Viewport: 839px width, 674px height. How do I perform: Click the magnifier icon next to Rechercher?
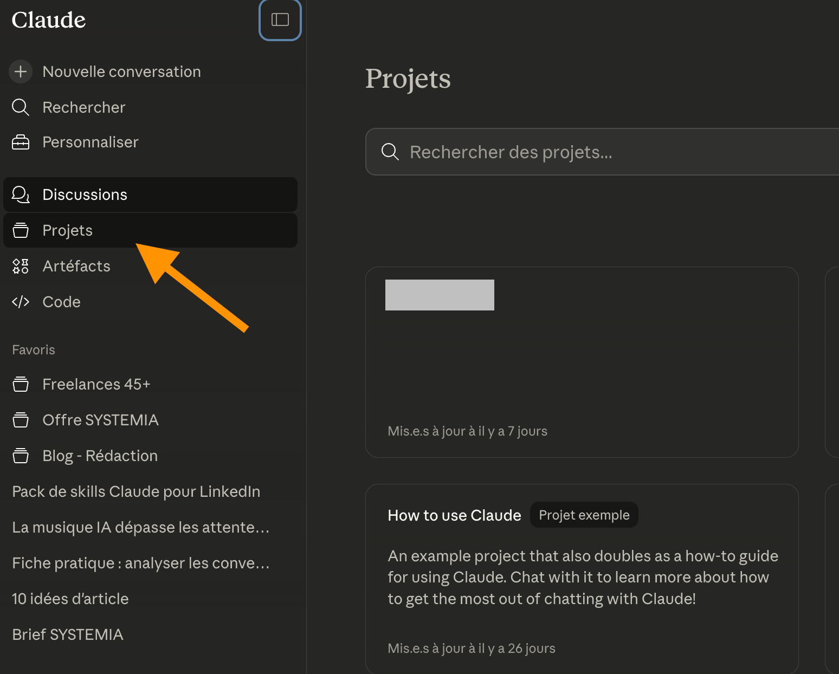pyautogui.click(x=21, y=107)
